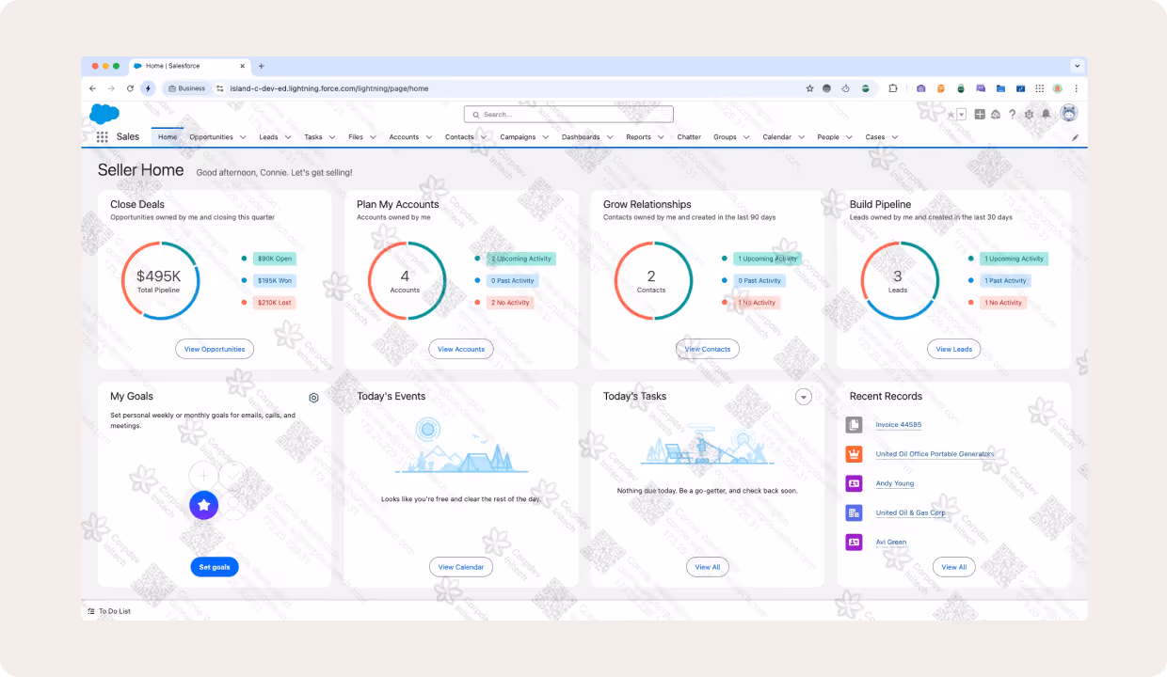Viewport: 1167px width, 677px height.
Task: Click the browser reload button
Action: 130,88
